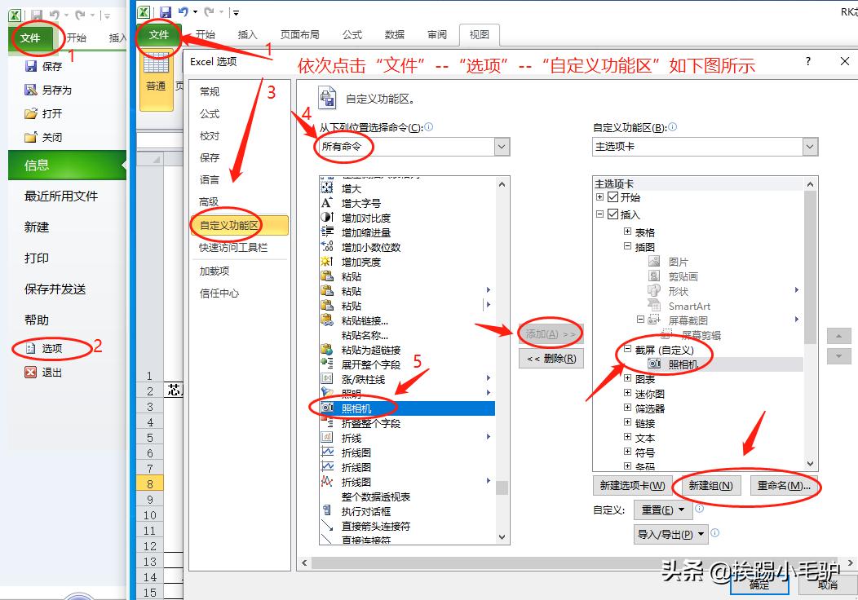The image size is (858, 600).
Task: Open the 所有命令 commands dropdown
Action: coord(502,147)
